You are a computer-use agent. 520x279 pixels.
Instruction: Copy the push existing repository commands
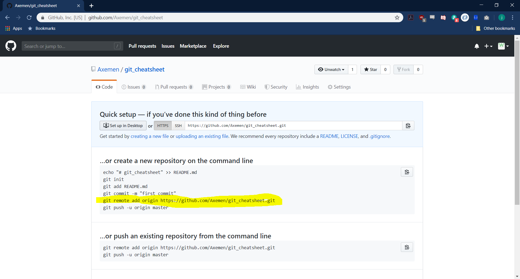click(407, 247)
